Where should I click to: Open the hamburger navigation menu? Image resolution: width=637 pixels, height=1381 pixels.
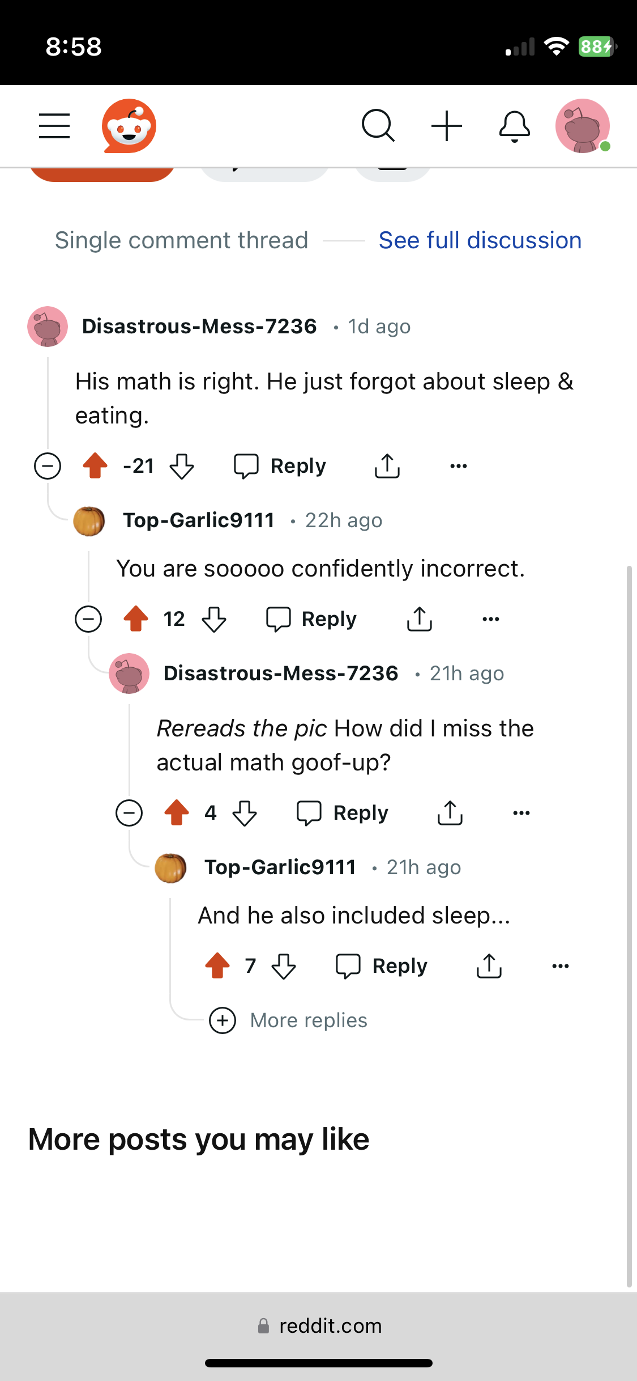coord(54,125)
